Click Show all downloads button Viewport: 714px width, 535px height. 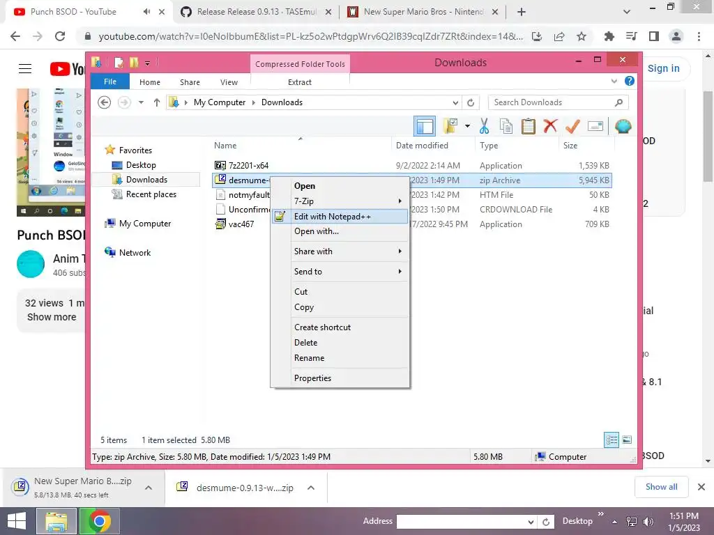[x=661, y=487]
